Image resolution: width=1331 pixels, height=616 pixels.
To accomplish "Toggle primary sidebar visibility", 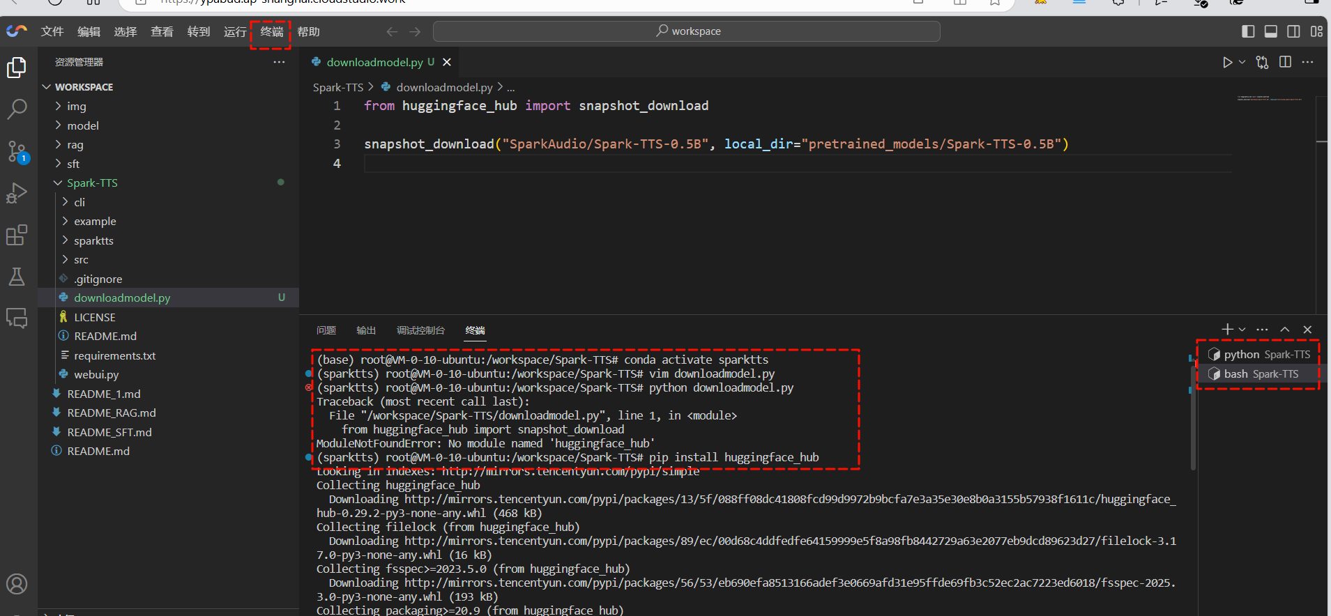I will pos(1248,31).
